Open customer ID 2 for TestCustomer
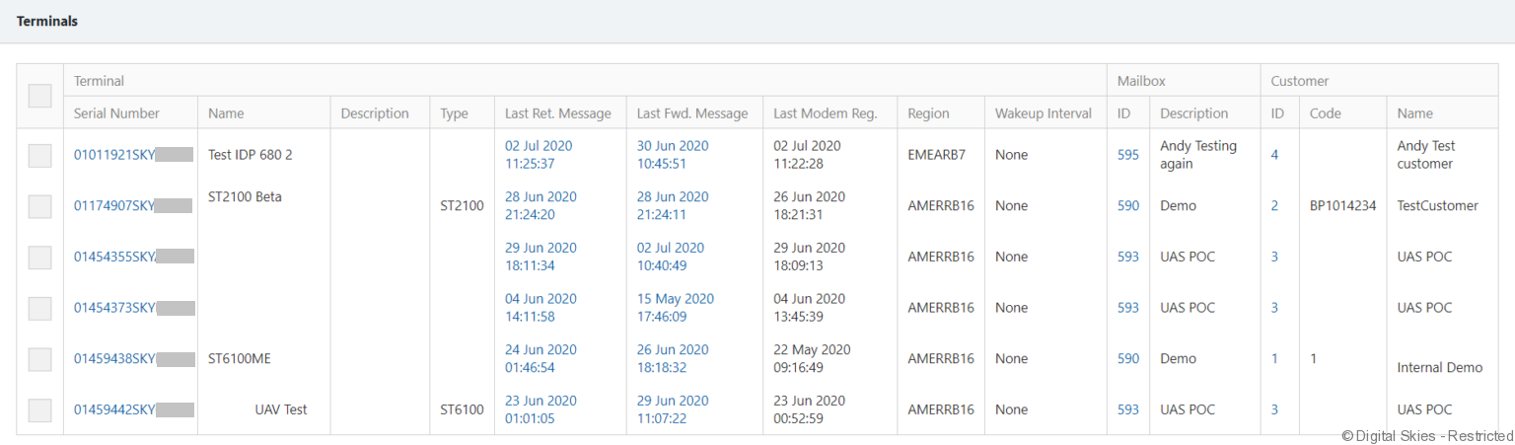1515x445 pixels. click(1274, 206)
